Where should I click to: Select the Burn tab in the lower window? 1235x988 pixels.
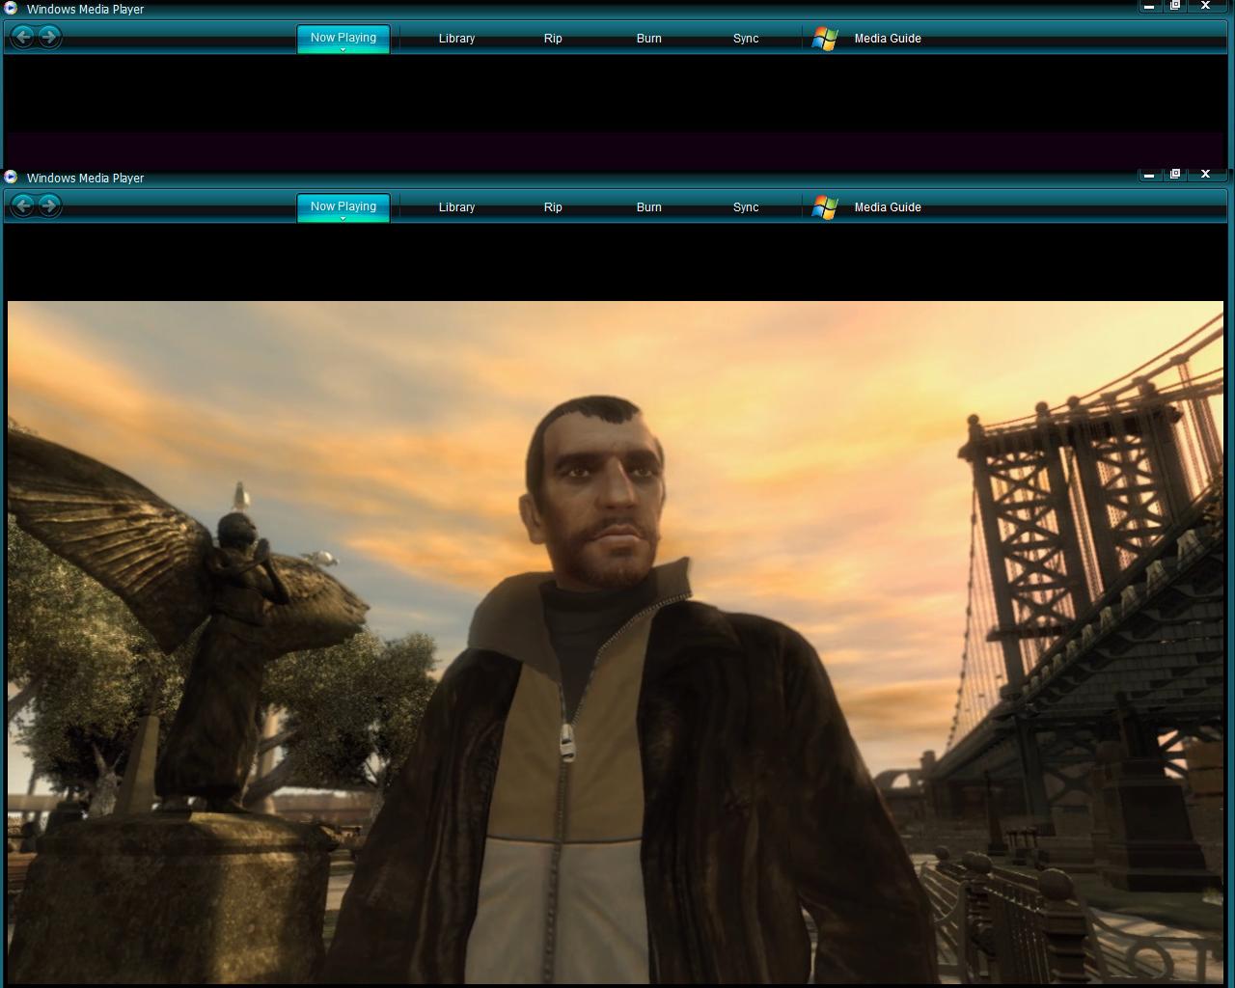click(649, 207)
